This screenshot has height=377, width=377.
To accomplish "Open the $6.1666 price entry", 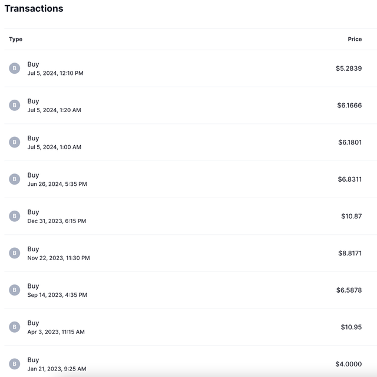I will (x=349, y=105).
